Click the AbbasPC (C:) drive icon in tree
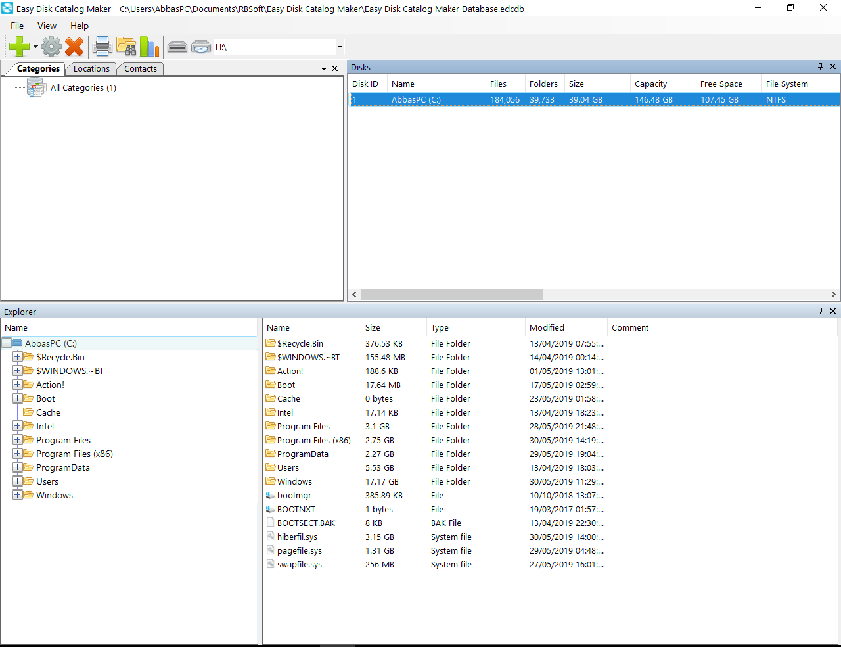Viewport: 841px width, 647px height. (x=18, y=343)
